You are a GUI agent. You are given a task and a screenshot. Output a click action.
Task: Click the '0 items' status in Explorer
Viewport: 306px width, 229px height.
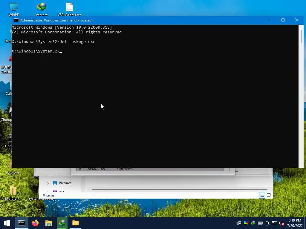click(49, 195)
